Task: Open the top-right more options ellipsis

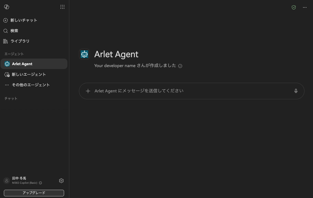Action: coord(305,7)
